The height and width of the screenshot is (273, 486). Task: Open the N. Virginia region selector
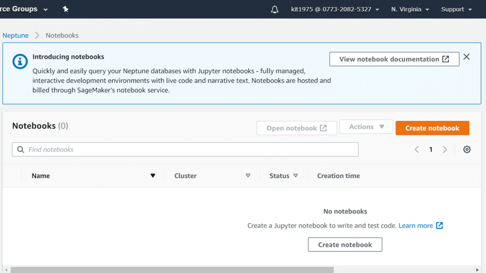click(x=410, y=9)
